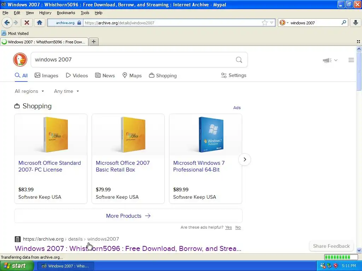Click the More Products button
Screen dimensions: 362x271
[128, 216]
